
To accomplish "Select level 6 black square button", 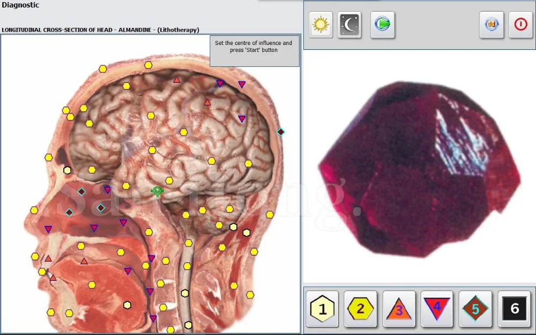I will click(x=515, y=309).
